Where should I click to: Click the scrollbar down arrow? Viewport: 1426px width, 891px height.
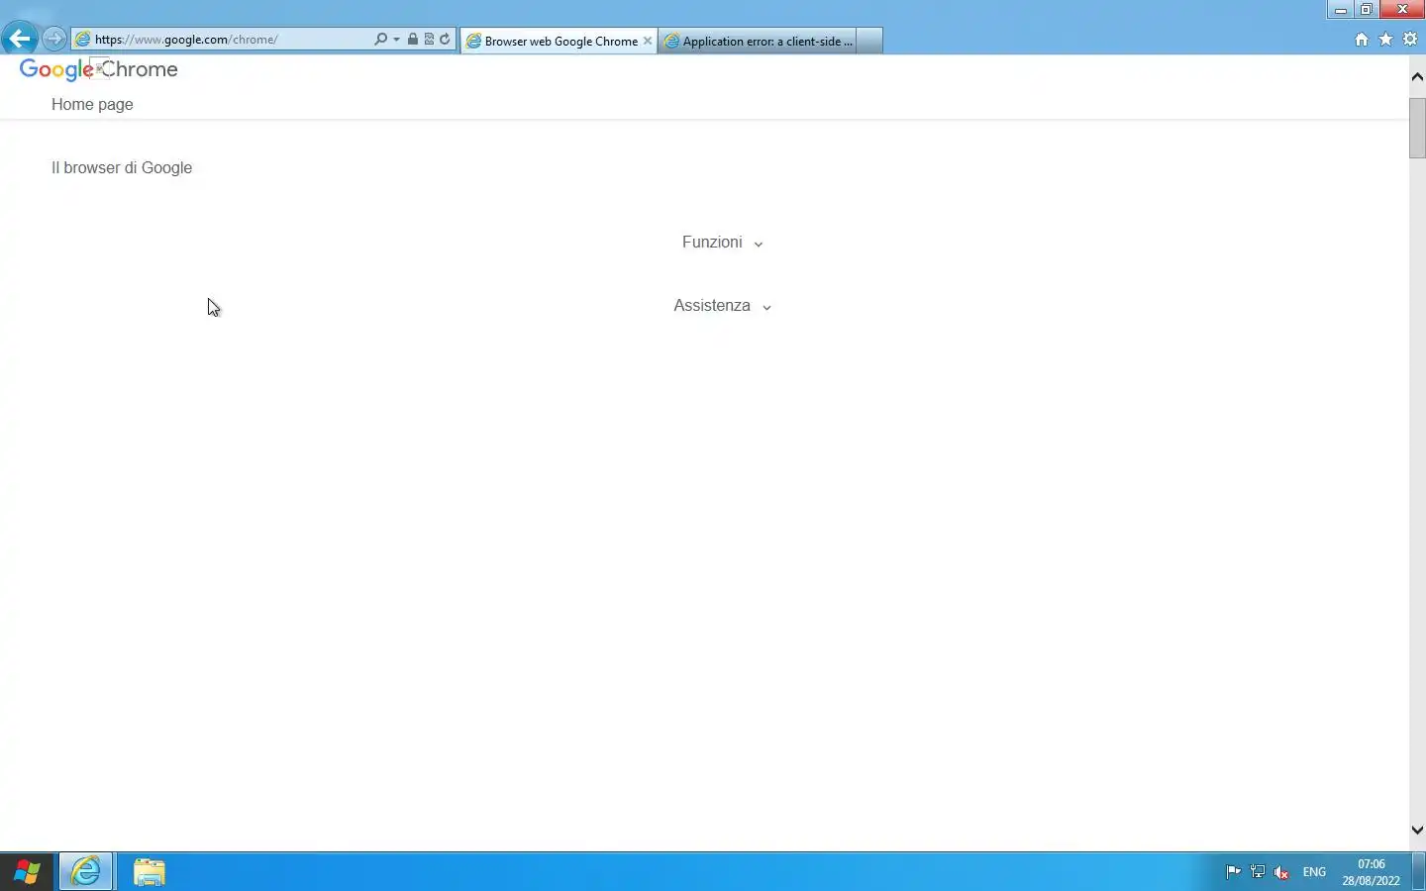[x=1417, y=830]
